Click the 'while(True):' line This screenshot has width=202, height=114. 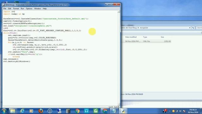click(x=10, y=33)
